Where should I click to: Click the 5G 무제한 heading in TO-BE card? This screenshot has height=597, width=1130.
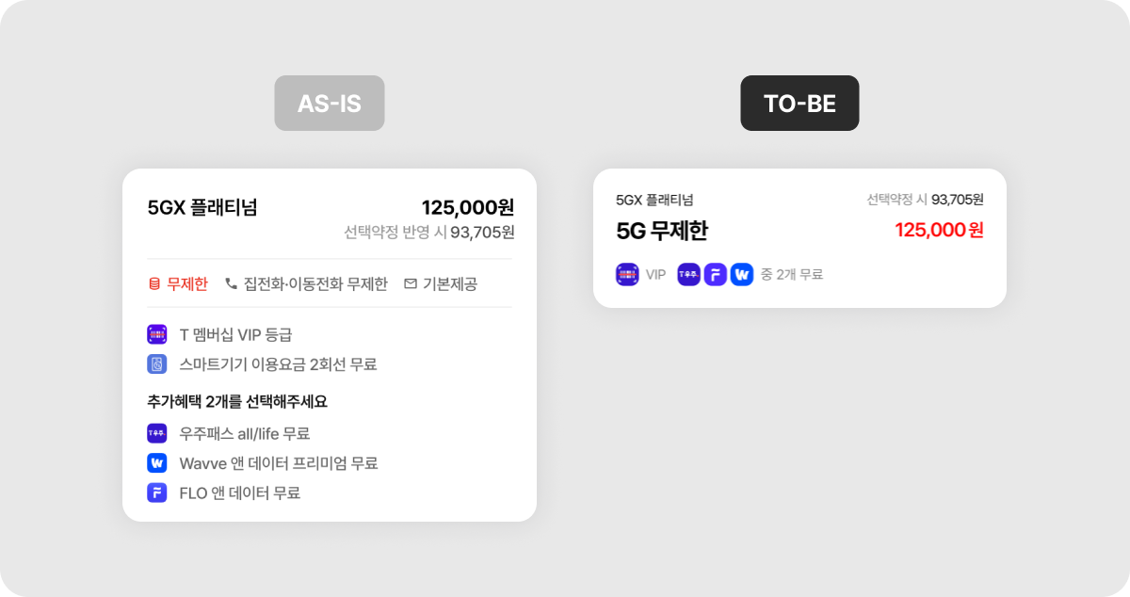663,230
